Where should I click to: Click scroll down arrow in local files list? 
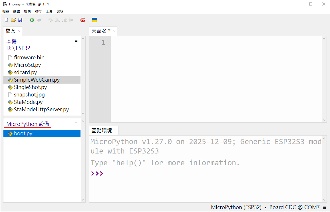83,113
